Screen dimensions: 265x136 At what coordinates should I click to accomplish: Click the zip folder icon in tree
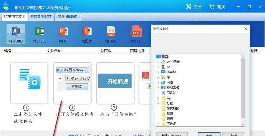[x=163, y=98]
